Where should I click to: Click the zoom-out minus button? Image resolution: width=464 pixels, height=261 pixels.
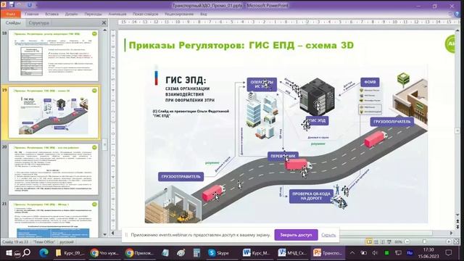point(407,241)
